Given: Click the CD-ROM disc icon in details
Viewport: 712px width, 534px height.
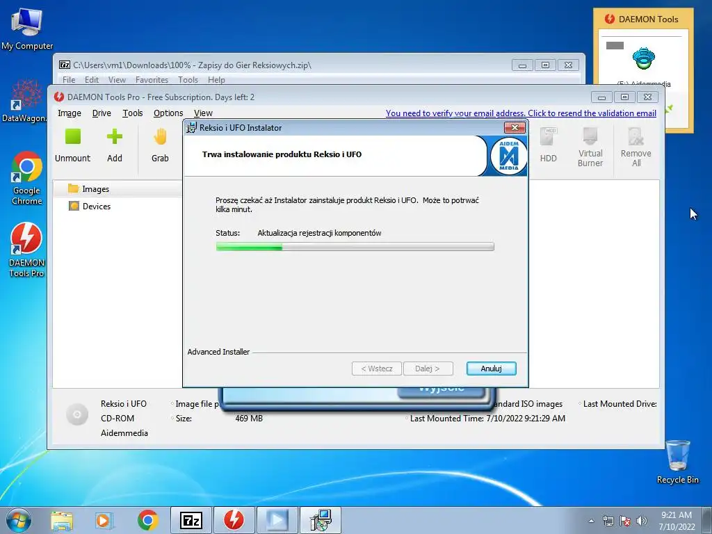Looking at the screenshot, I should [x=77, y=414].
